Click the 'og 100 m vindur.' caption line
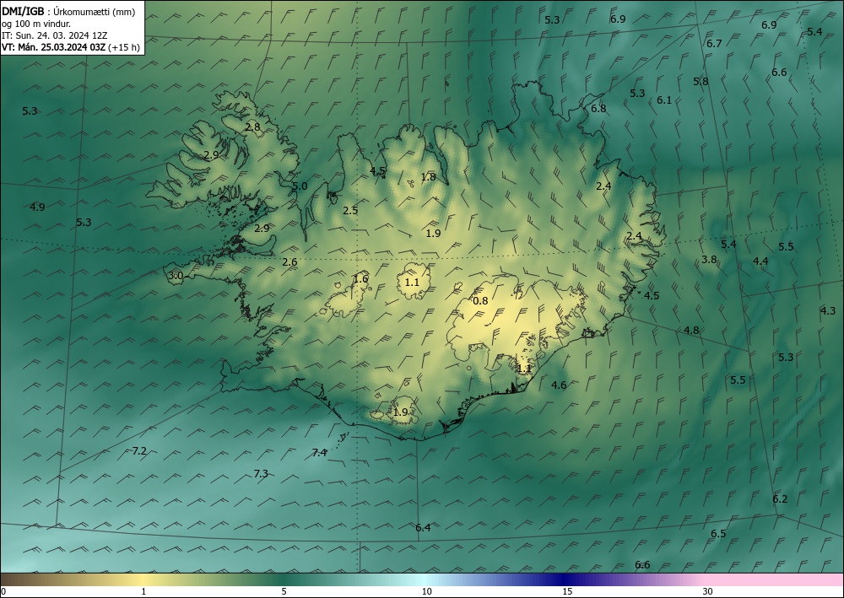Image resolution: width=844 pixels, height=598 pixels. [36, 24]
